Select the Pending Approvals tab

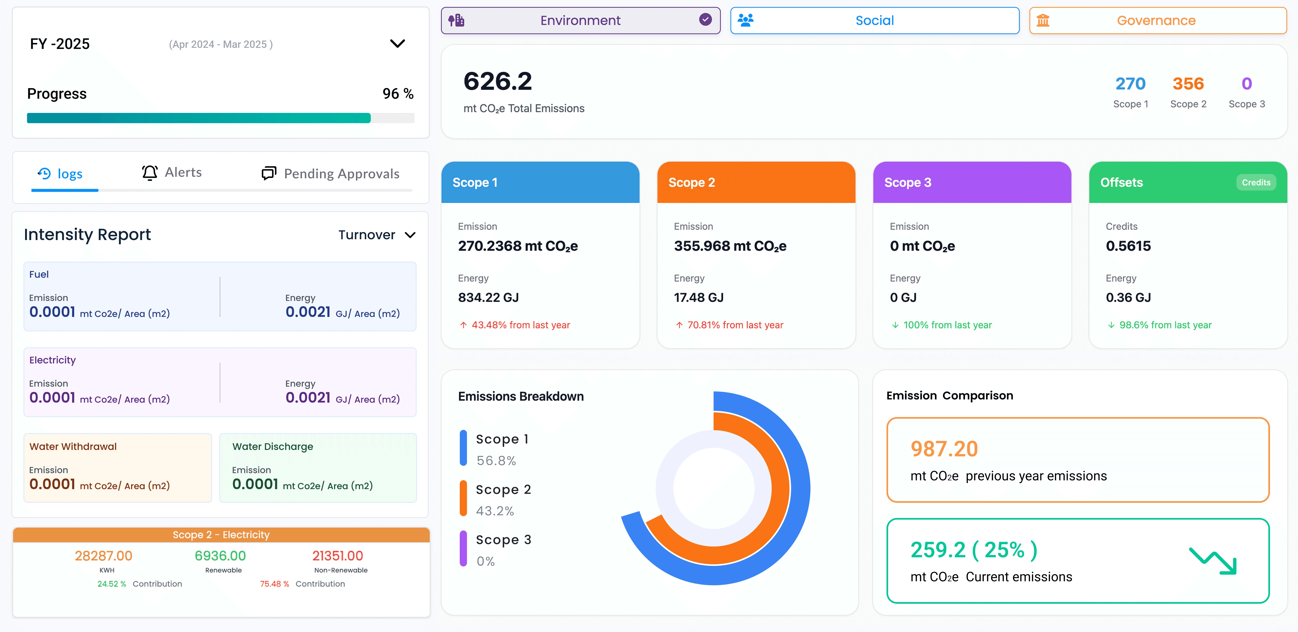(331, 173)
